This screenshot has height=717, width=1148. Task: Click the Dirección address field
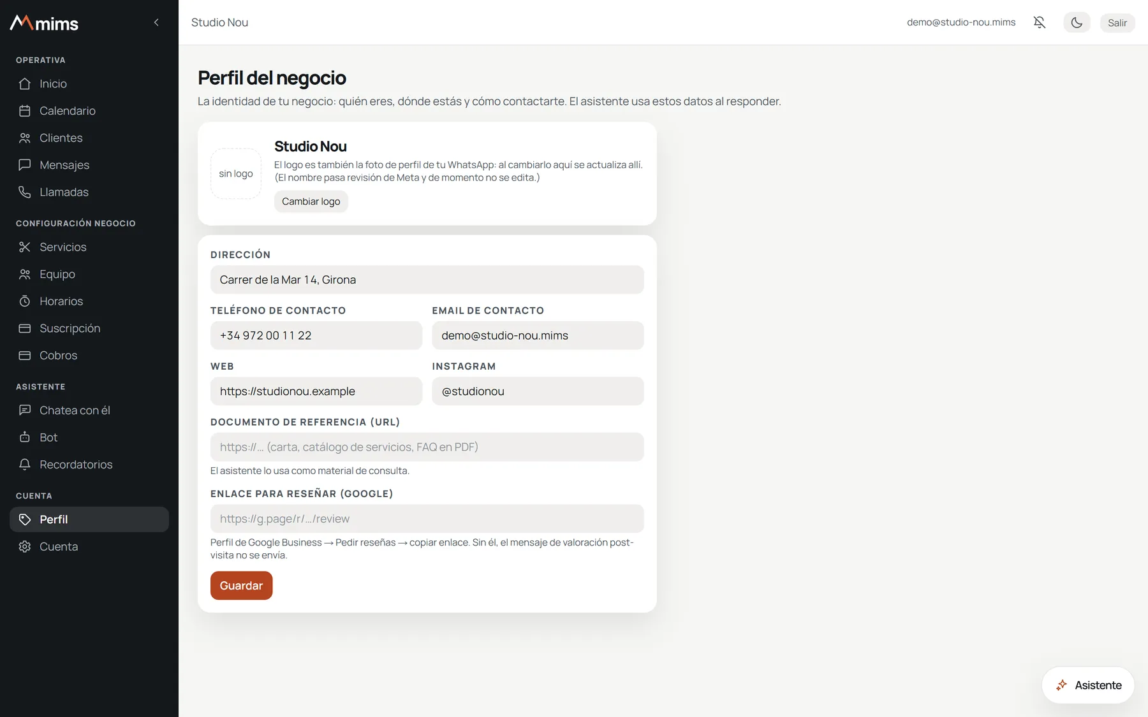point(427,280)
